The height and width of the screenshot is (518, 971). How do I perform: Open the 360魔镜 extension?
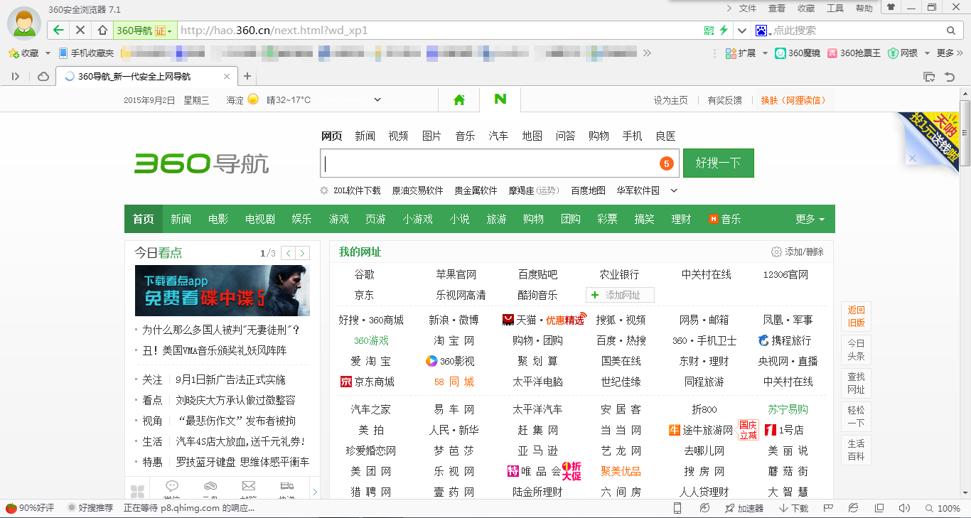[x=797, y=53]
